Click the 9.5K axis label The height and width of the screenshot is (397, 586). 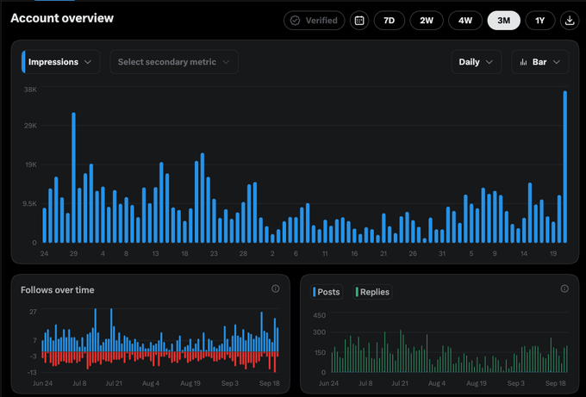(x=30, y=204)
